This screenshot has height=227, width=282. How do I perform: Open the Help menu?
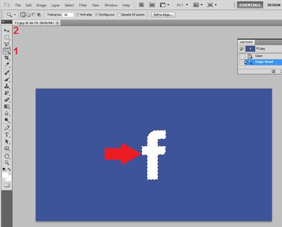(126, 5)
